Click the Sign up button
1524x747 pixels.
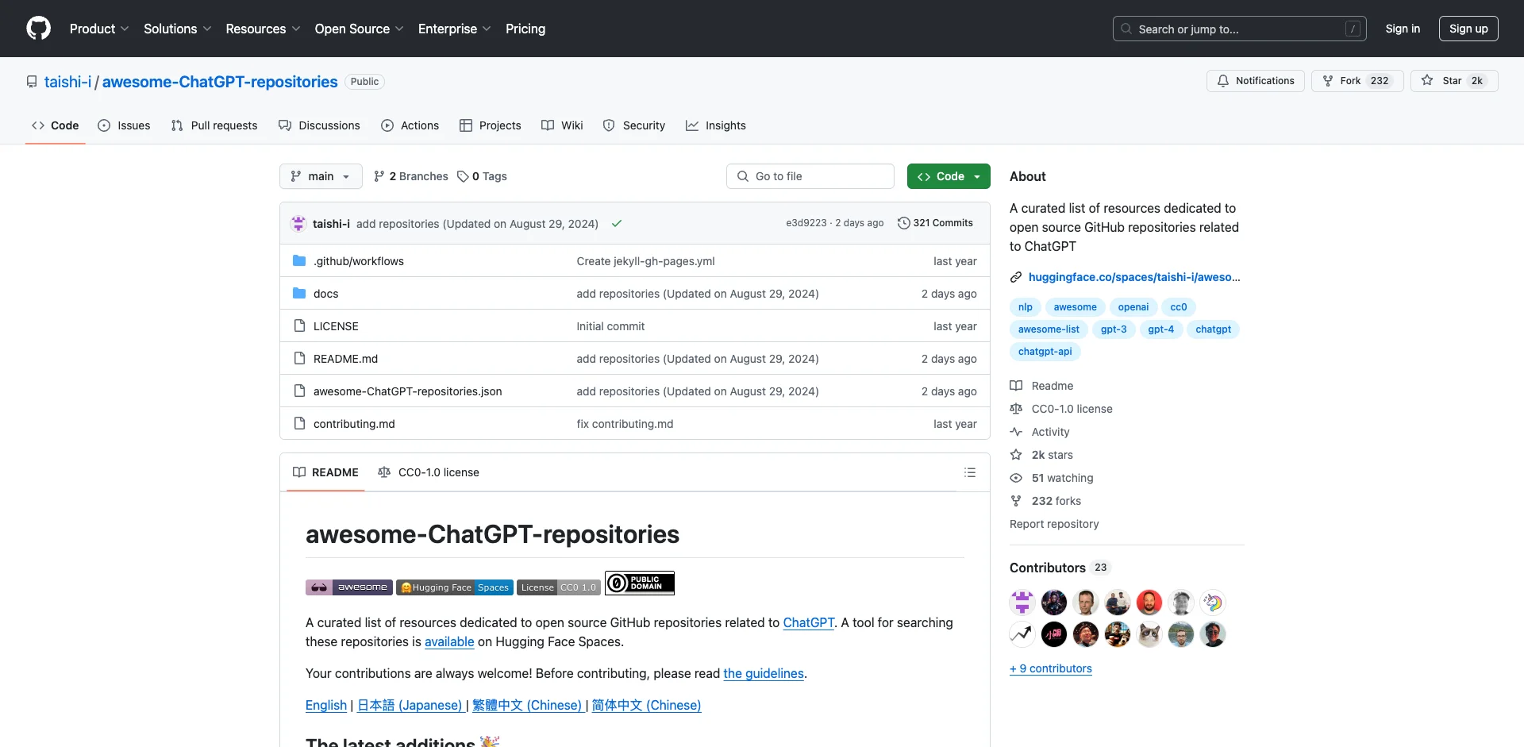tap(1468, 29)
